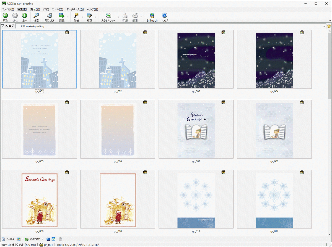Image resolution: width=332 pixels, height=247 pixels.
Task: Click the 印刷 (Print) icon
Action: click(x=125, y=15)
